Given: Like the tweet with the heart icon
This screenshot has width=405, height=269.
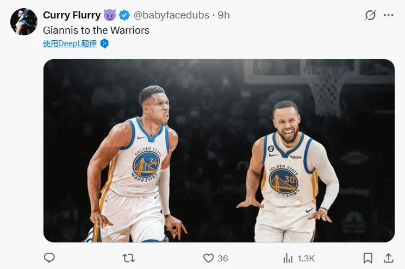Looking at the screenshot, I should coord(208,258).
